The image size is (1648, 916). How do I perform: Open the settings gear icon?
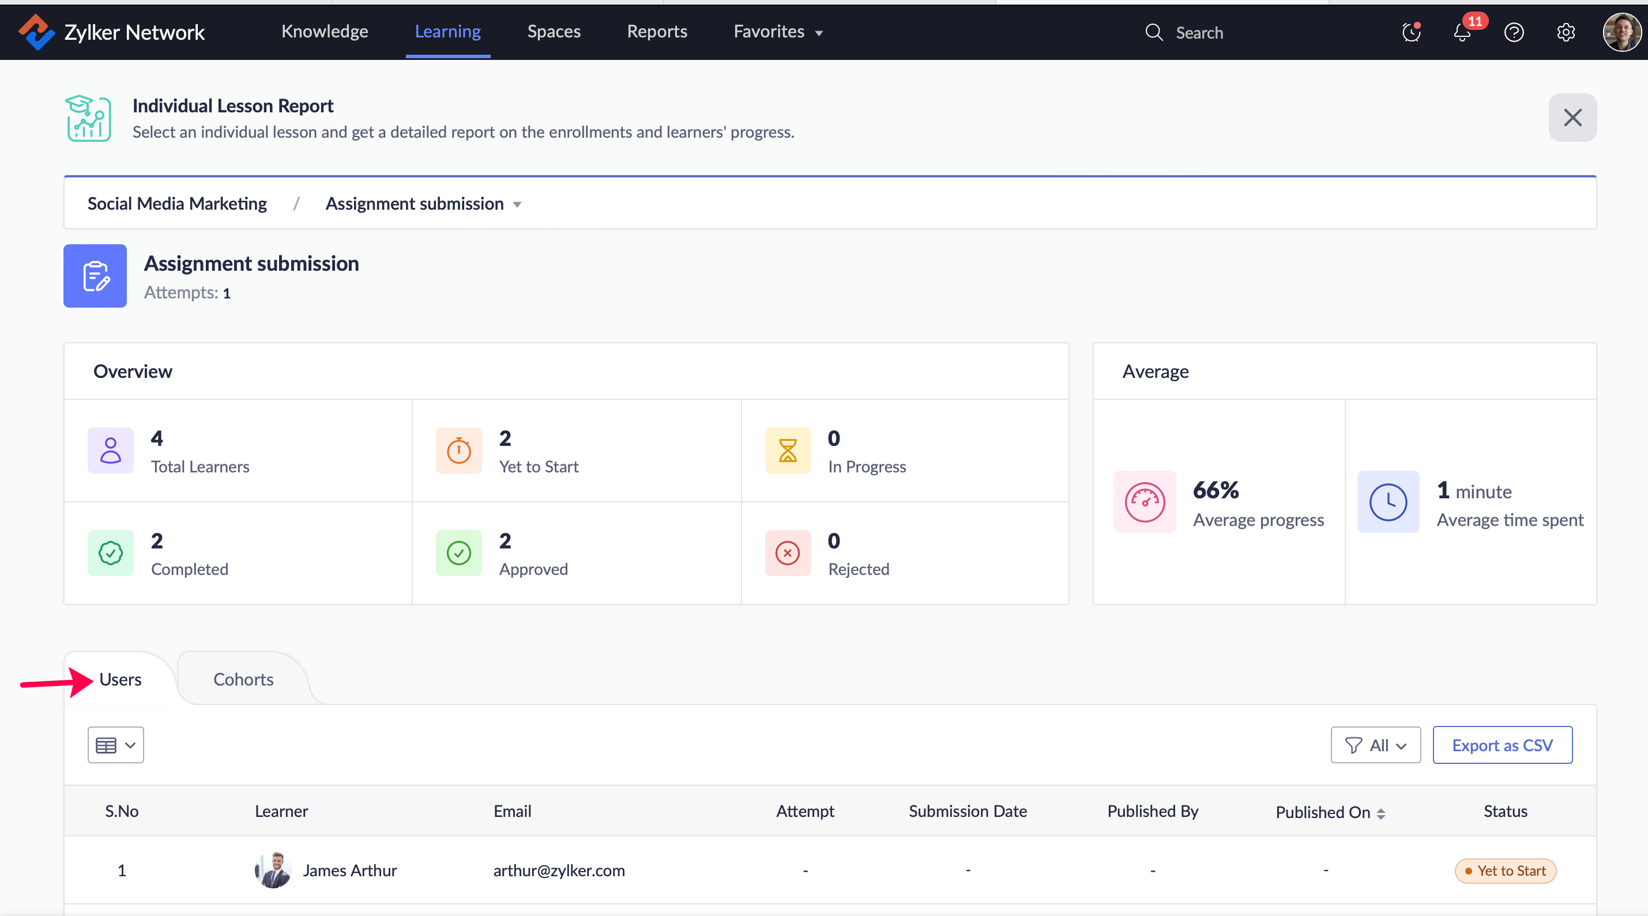(x=1566, y=32)
